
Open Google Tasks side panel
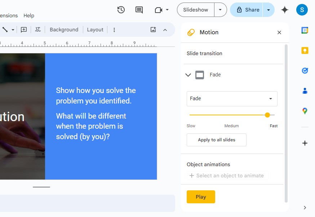(x=305, y=71)
